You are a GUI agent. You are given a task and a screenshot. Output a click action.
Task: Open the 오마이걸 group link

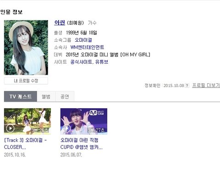tap(83, 40)
